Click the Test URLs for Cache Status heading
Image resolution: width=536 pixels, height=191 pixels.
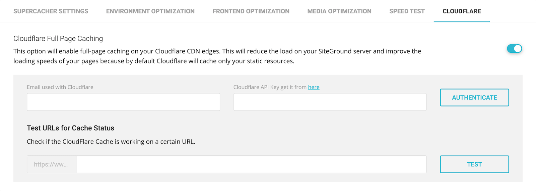point(70,128)
